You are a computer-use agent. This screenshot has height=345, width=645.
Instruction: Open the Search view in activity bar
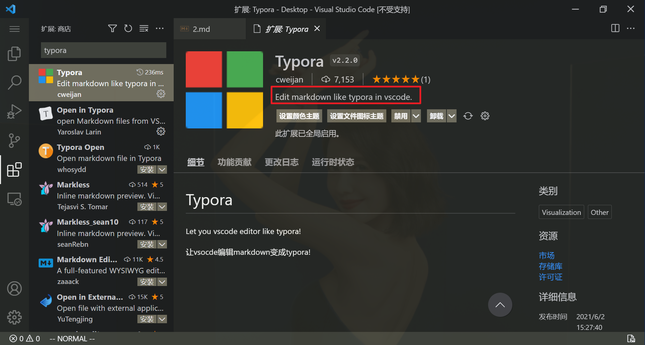tap(14, 82)
